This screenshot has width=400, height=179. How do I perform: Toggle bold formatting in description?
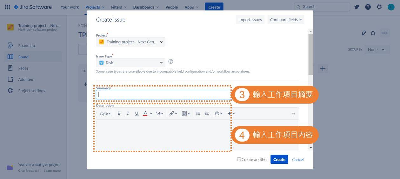click(119, 113)
